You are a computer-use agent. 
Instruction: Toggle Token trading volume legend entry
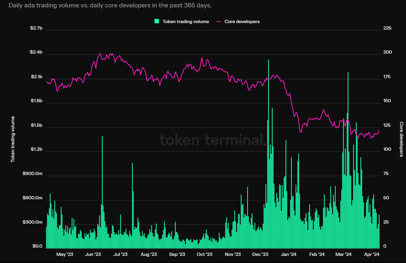(x=182, y=21)
